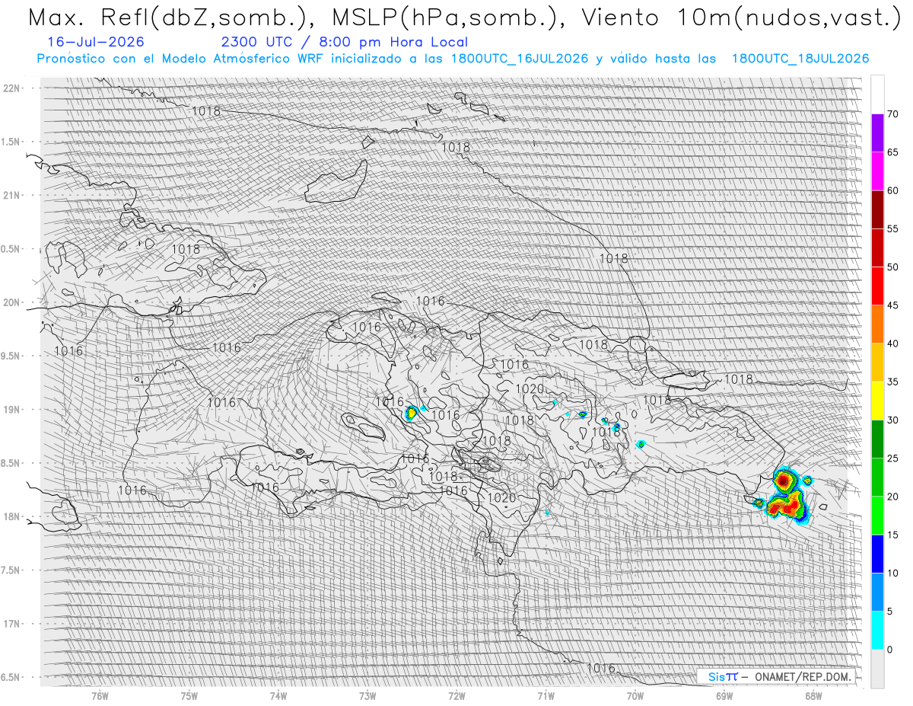
Task: Click the '17N' latitude axis label
Action: pyautogui.click(x=11, y=624)
